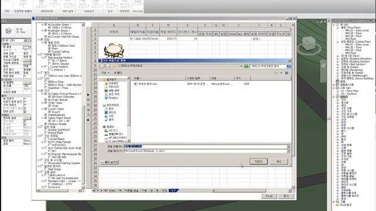Click the vertical scrollbar of the family tree list

[83, 105]
